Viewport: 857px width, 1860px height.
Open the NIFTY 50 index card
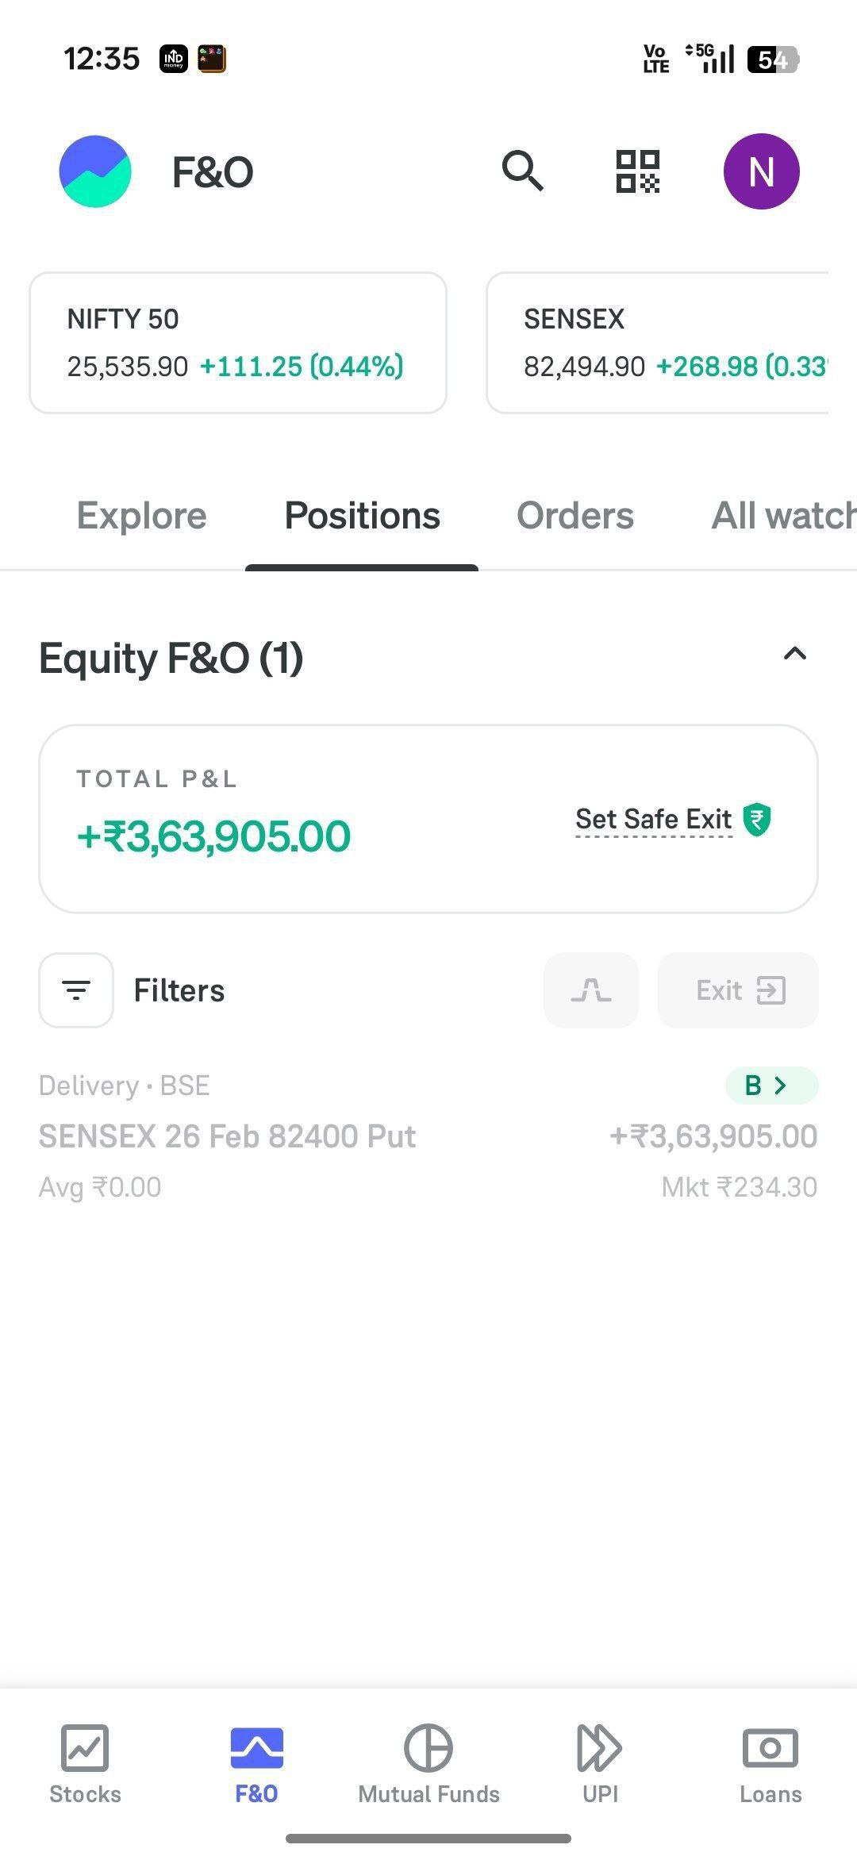coord(238,343)
